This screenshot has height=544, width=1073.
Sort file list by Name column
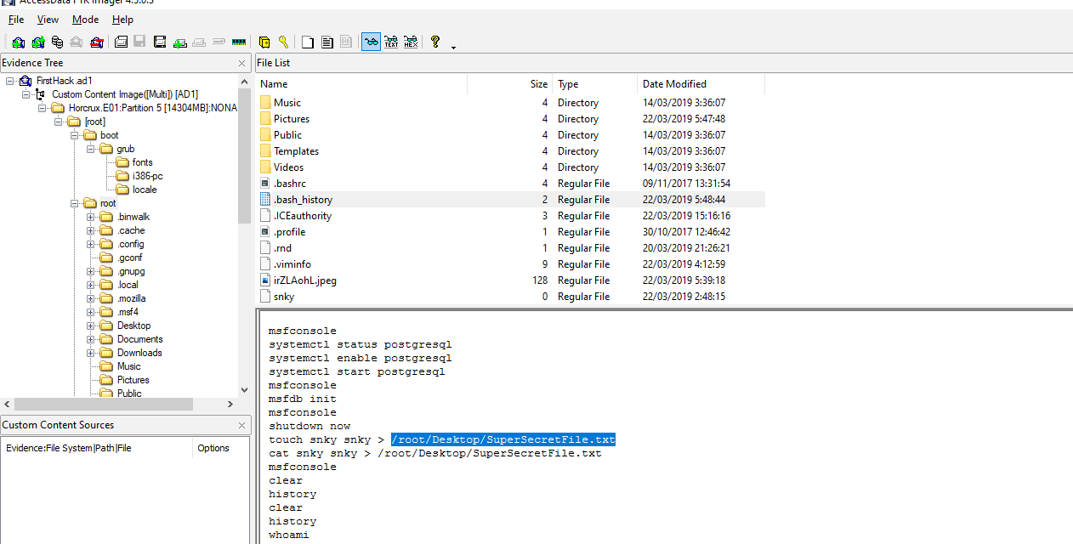pyautogui.click(x=274, y=84)
